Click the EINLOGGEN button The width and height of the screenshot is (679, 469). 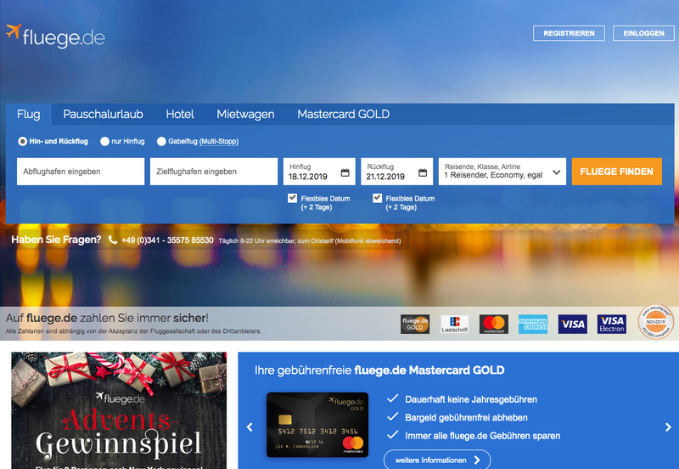pos(643,33)
